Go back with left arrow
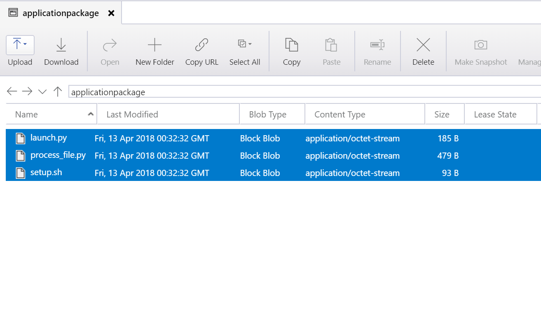 click(12, 91)
